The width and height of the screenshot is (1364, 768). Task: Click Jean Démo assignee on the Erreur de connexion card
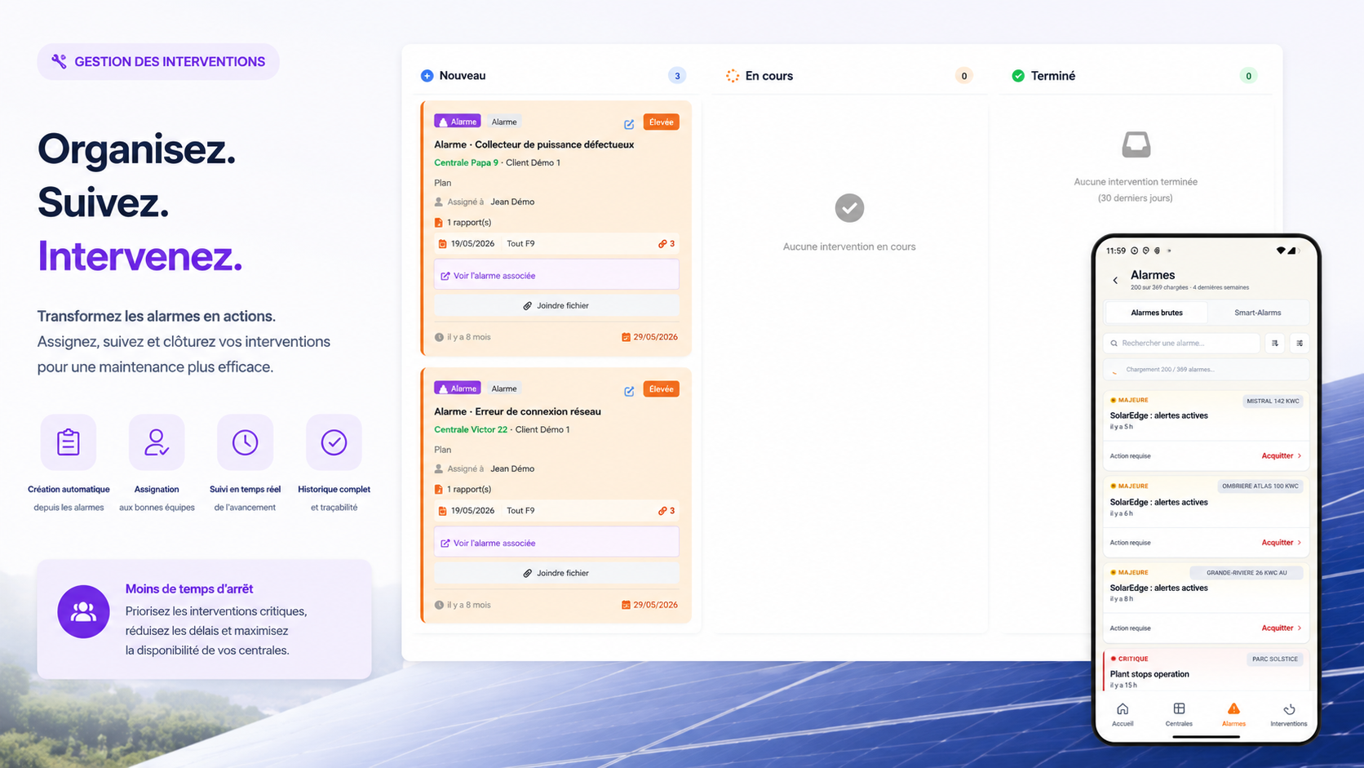point(512,468)
